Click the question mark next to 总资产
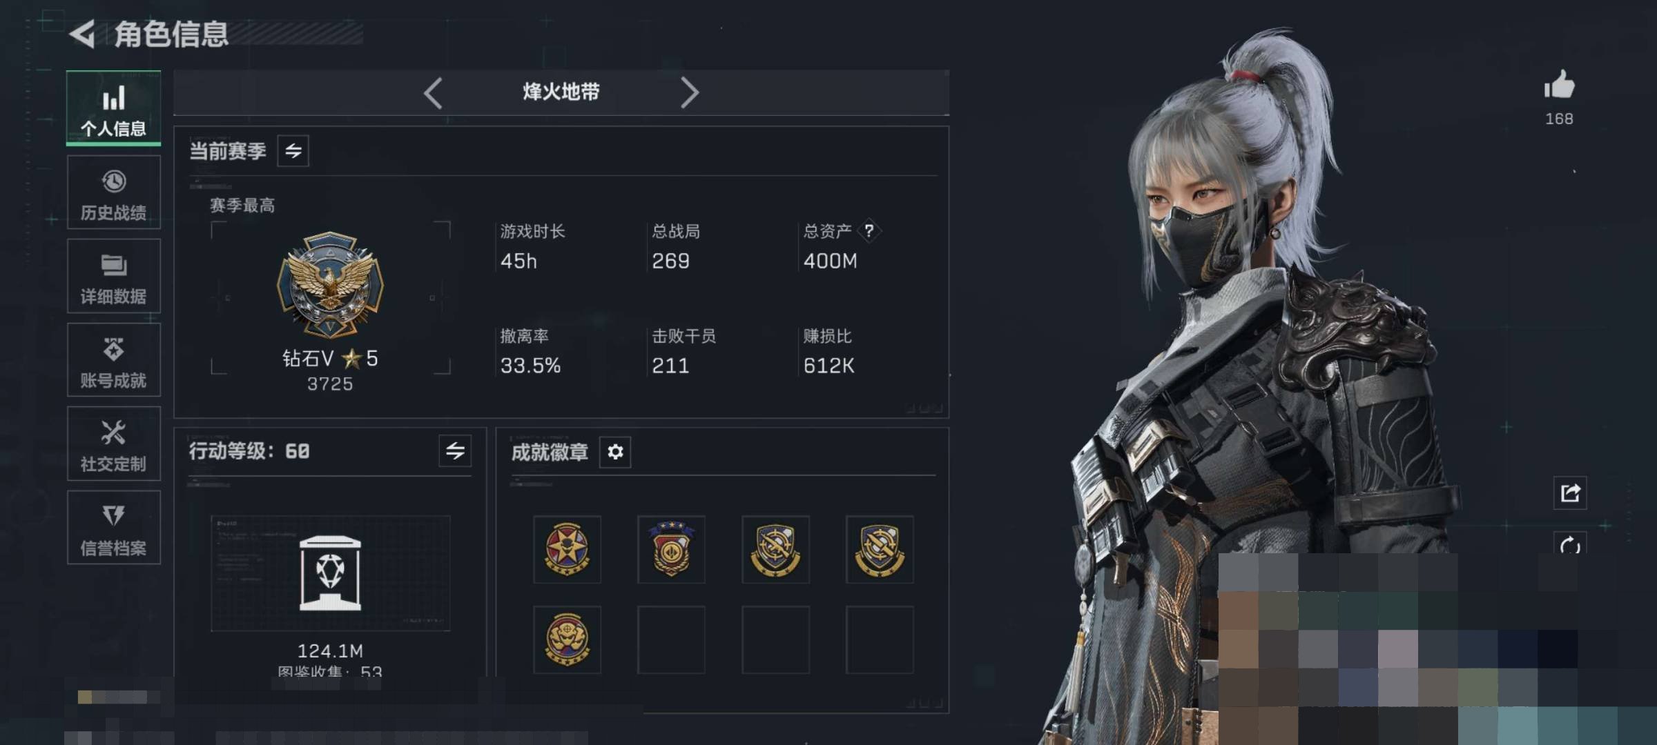 point(869,230)
